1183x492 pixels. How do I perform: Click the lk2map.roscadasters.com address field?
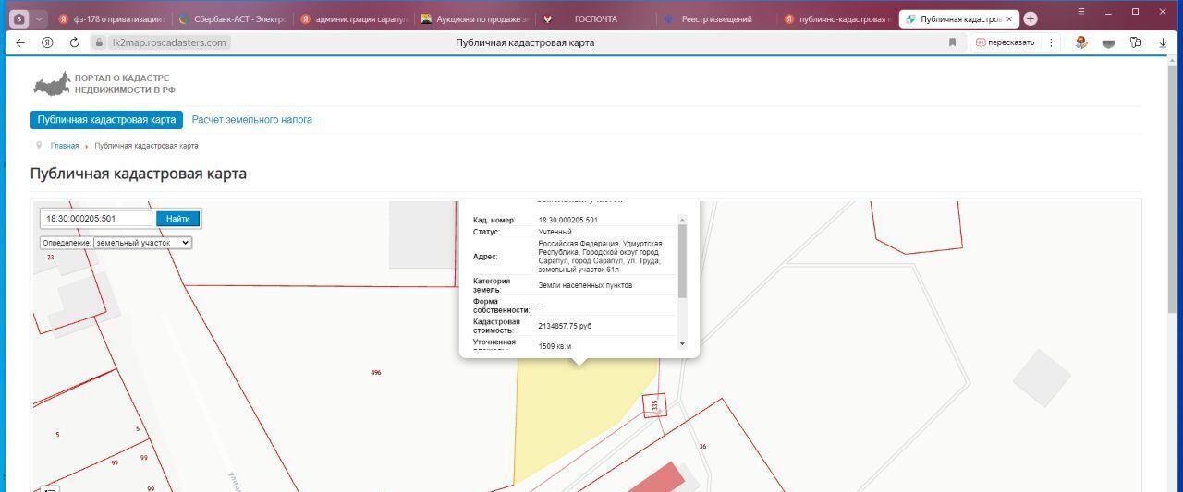[x=167, y=42]
